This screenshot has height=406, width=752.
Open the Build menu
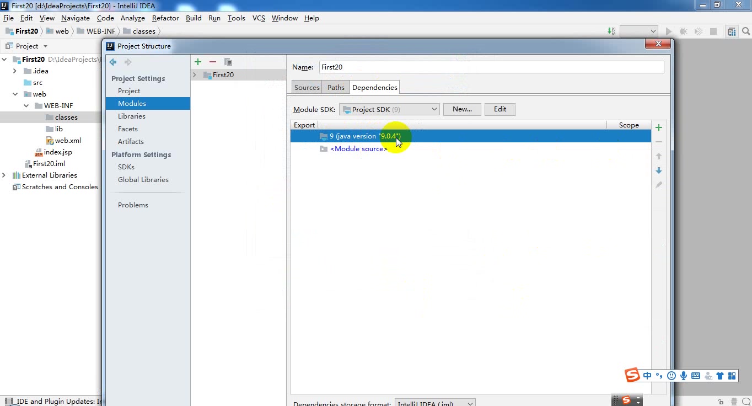pyautogui.click(x=194, y=18)
